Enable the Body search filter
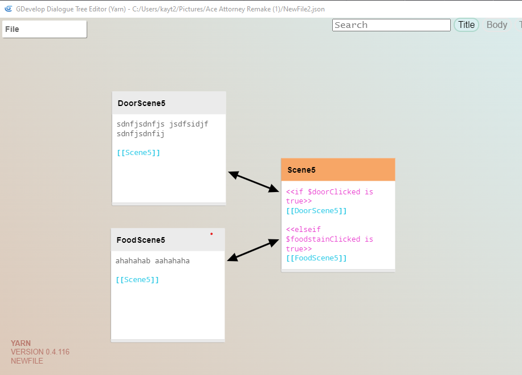The height and width of the screenshot is (375, 522). coord(496,25)
